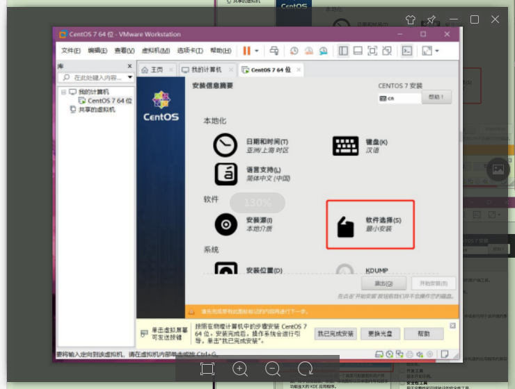Zoom out with the viewer magnifier minus
The height and width of the screenshot is (389, 515).
pos(273,369)
